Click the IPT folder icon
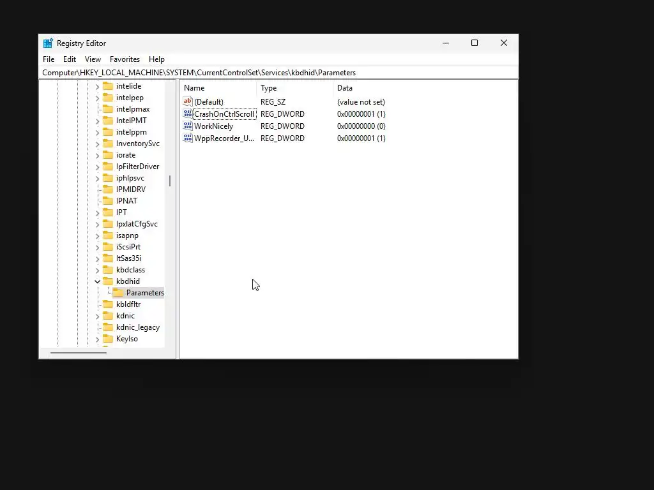 (x=108, y=212)
